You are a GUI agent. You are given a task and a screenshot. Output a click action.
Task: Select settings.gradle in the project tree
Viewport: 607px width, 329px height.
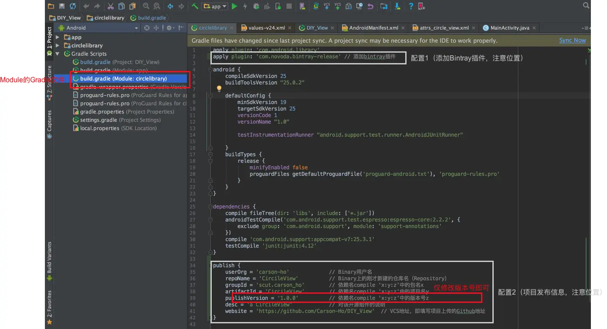[98, 120]
